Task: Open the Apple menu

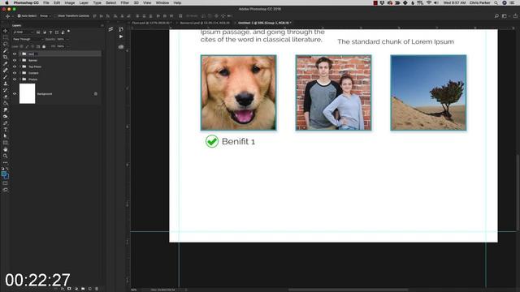Action: [x=6, y=2]
